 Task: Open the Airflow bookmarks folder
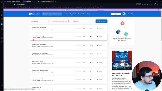tap(42, 7)
